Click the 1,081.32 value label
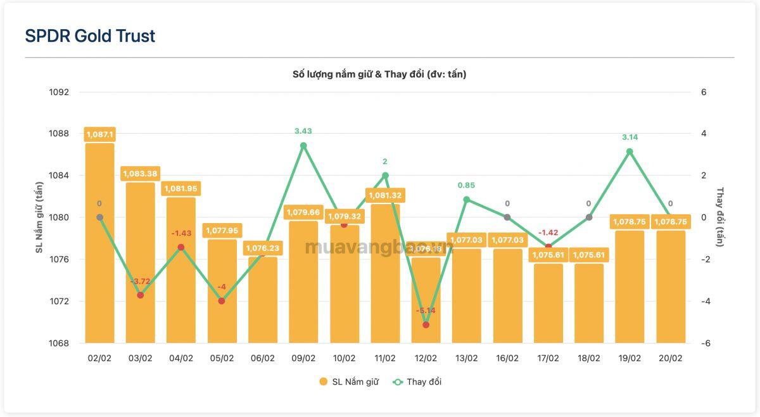This screenshot has width=760, height=417. coord(385,195)
